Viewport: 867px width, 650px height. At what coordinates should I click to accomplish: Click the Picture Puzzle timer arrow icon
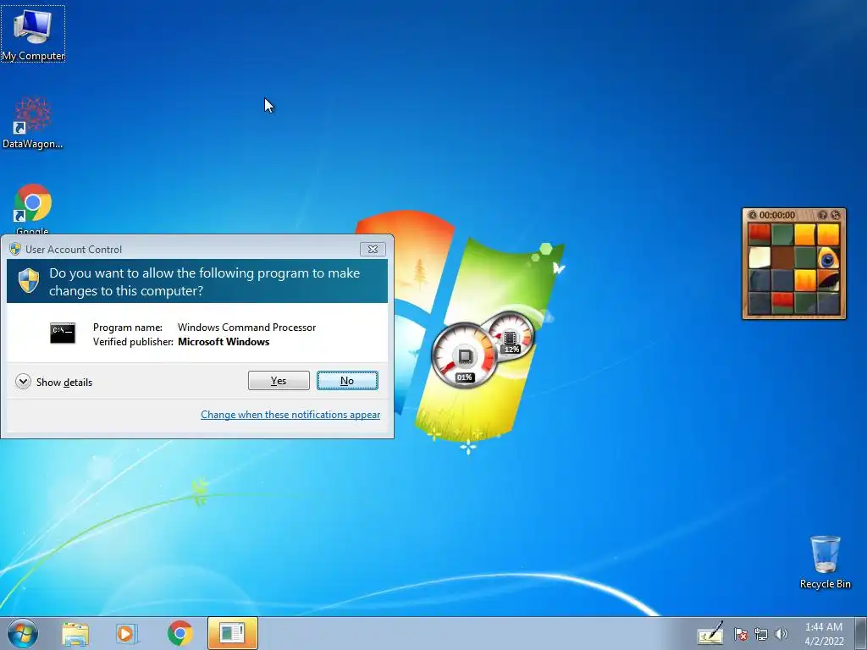coord(752,215)
